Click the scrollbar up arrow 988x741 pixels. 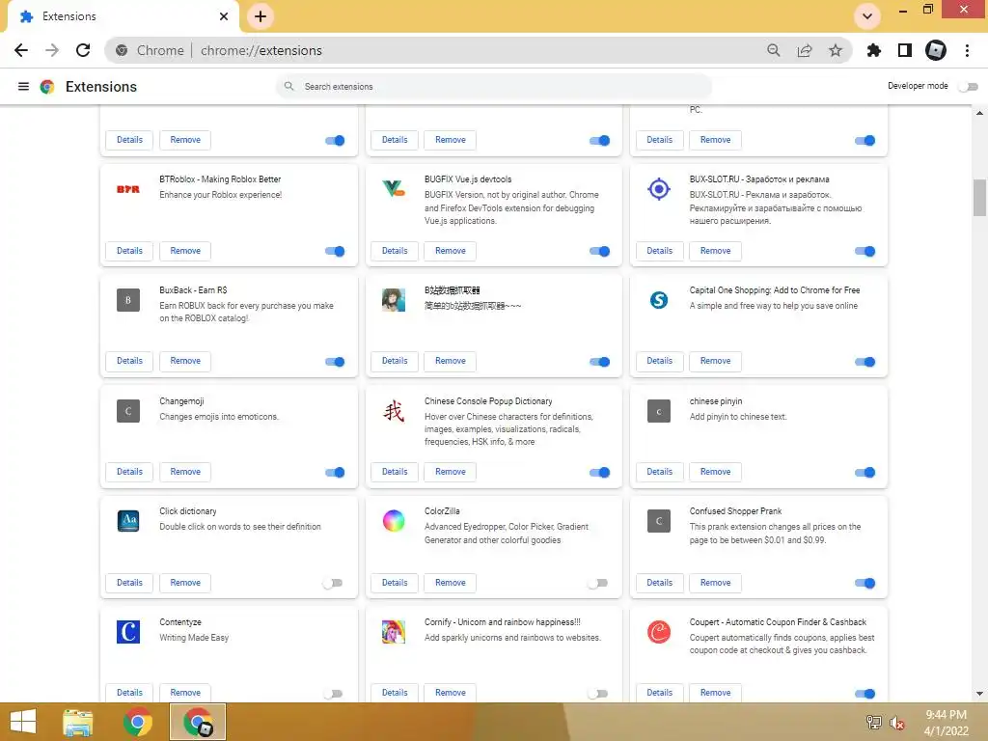[979, 114]
